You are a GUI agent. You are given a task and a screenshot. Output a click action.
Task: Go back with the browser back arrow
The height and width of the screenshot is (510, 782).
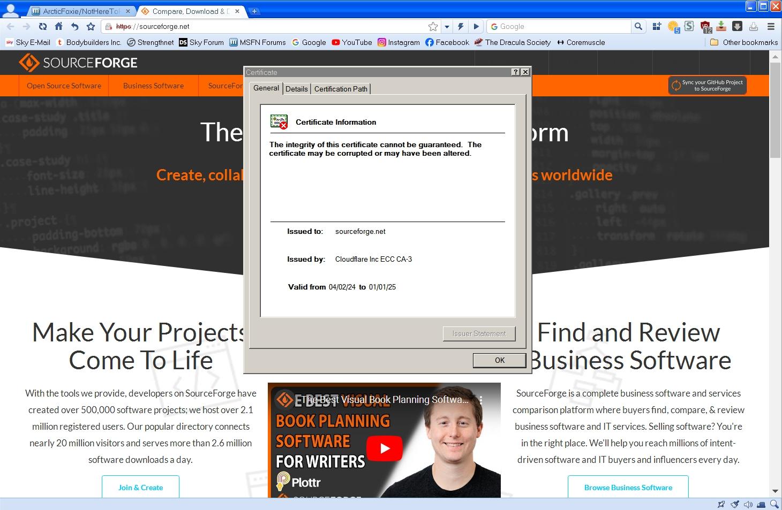coord(10,26)
